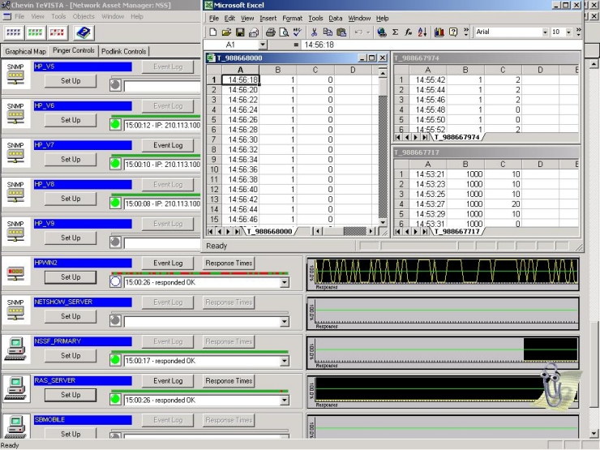Viewport: 600px width, 450px height.
Task: Click the Excel formula bar showing 14:56:18
Action: 441,45
